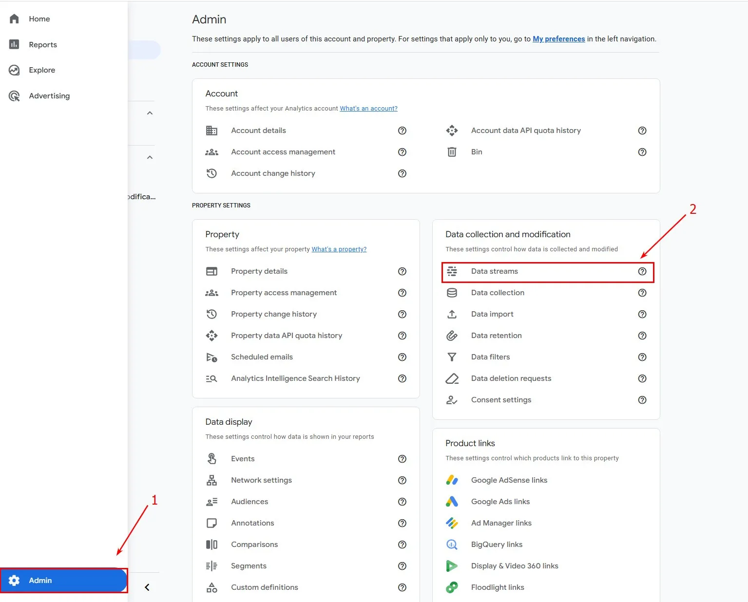The image size is (748, 602).
Task: Open Data streams settings
Action: (494, 271)
